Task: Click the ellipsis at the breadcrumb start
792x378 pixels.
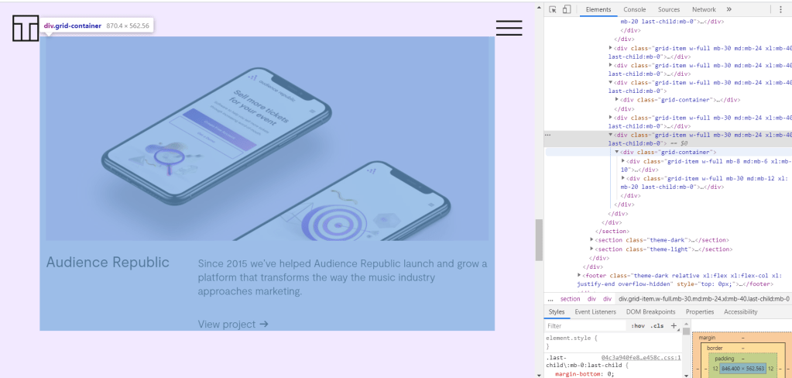Action: click(x=550, y=298)
